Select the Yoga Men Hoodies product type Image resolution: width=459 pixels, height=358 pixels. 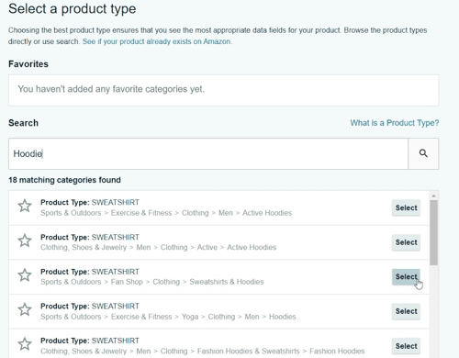click(406, 311)
